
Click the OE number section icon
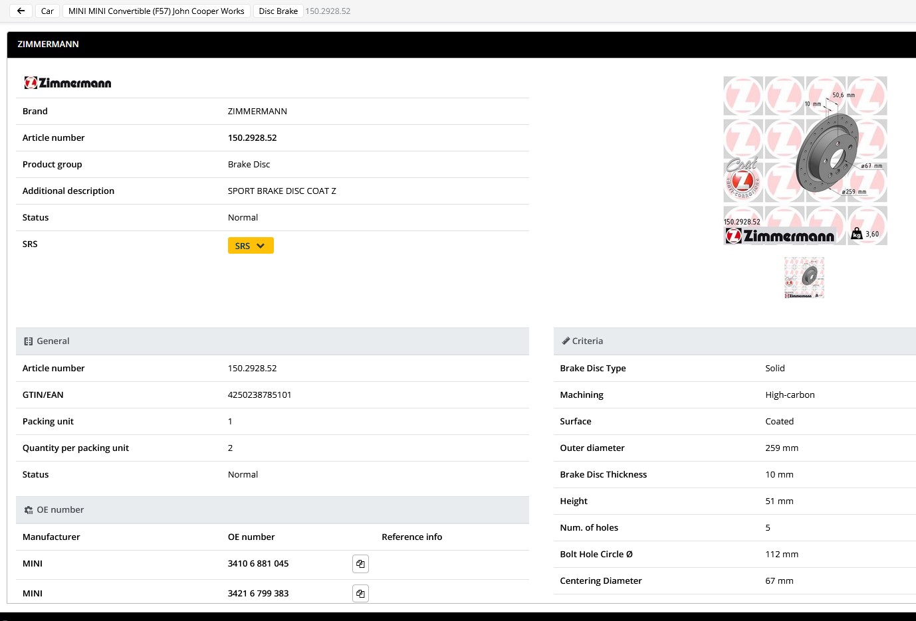point(28,510)
